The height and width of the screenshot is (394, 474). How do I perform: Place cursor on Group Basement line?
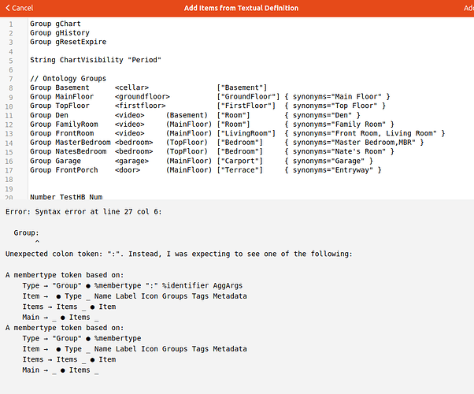coord(65,87)
